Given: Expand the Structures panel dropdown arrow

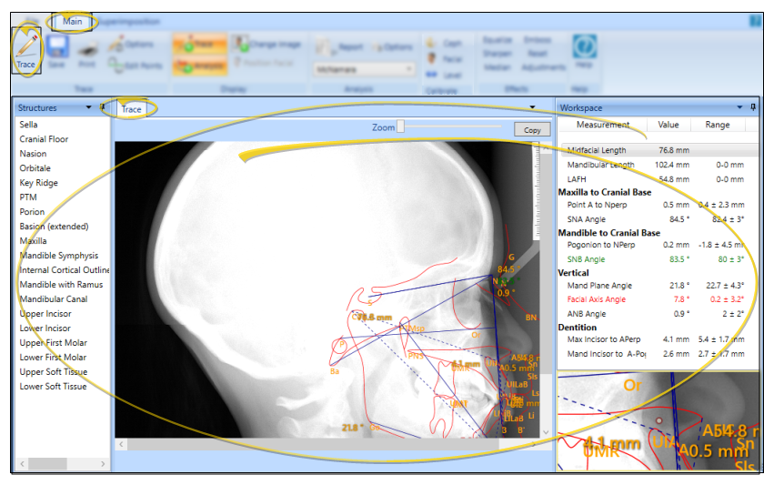Looking at the screenshot, I should pos(89,107).
